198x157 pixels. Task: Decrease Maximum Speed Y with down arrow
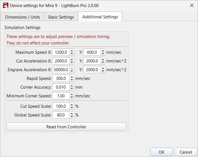click(x=103, y=54)
